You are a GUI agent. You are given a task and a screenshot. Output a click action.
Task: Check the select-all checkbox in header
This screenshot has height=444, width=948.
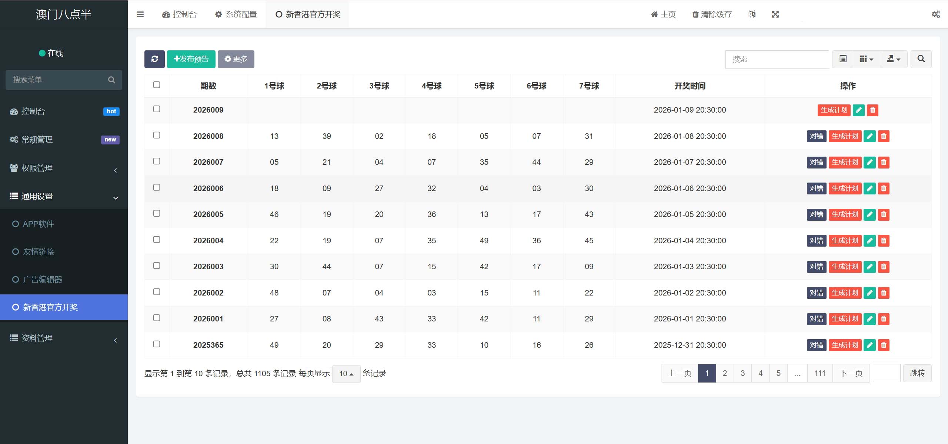pyautogui.click(x=157, y=85)
